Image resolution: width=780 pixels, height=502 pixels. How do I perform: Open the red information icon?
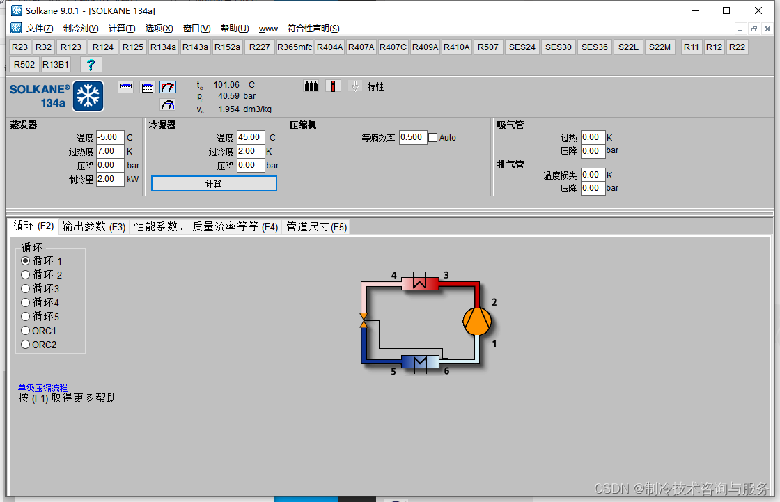pyautogui.click(x=333, y=86)
